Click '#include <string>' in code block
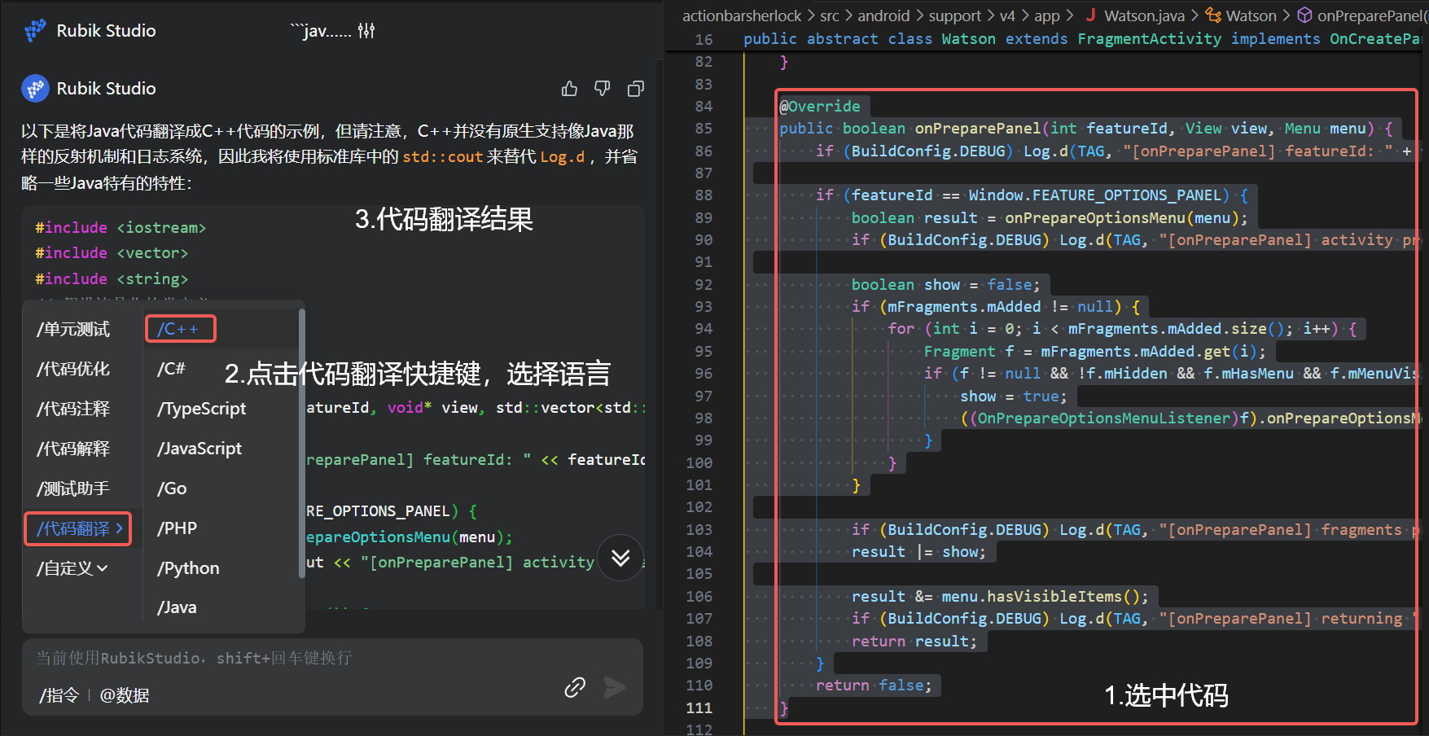 [x=112, y=279]
